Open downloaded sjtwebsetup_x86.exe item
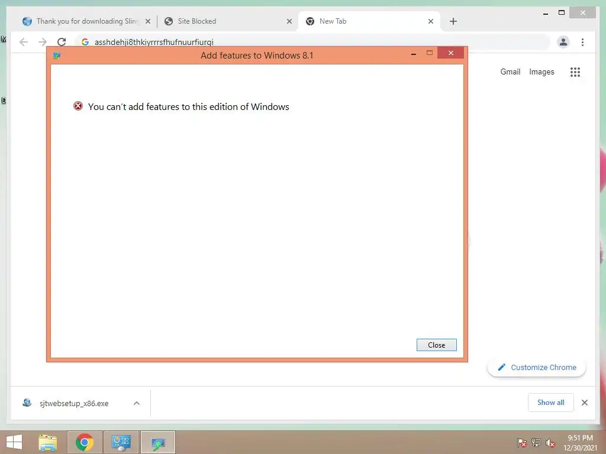Viewport: 606px width, 454px height. click(x=73, y=403)
